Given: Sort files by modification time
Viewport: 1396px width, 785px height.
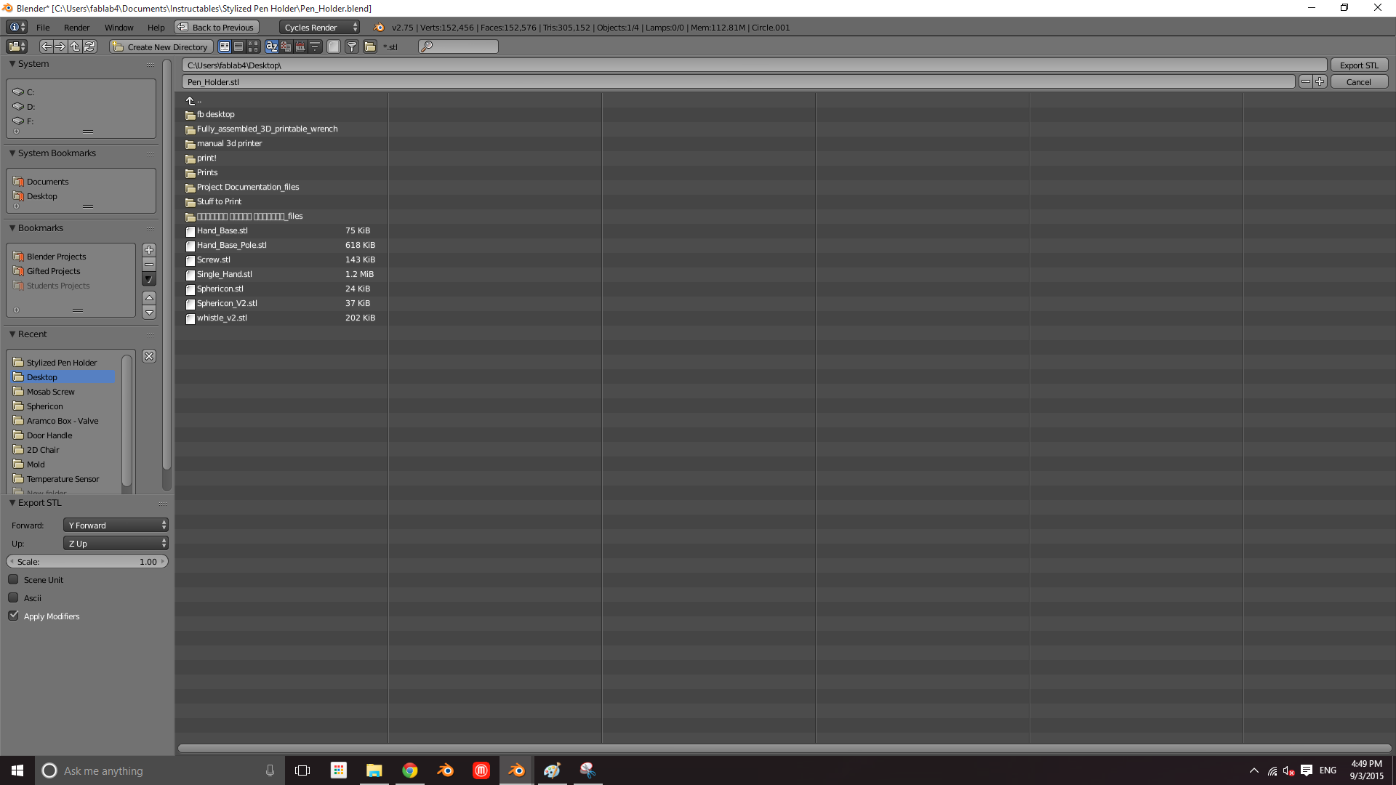Looking at the screenshot, I should [300, 47].
